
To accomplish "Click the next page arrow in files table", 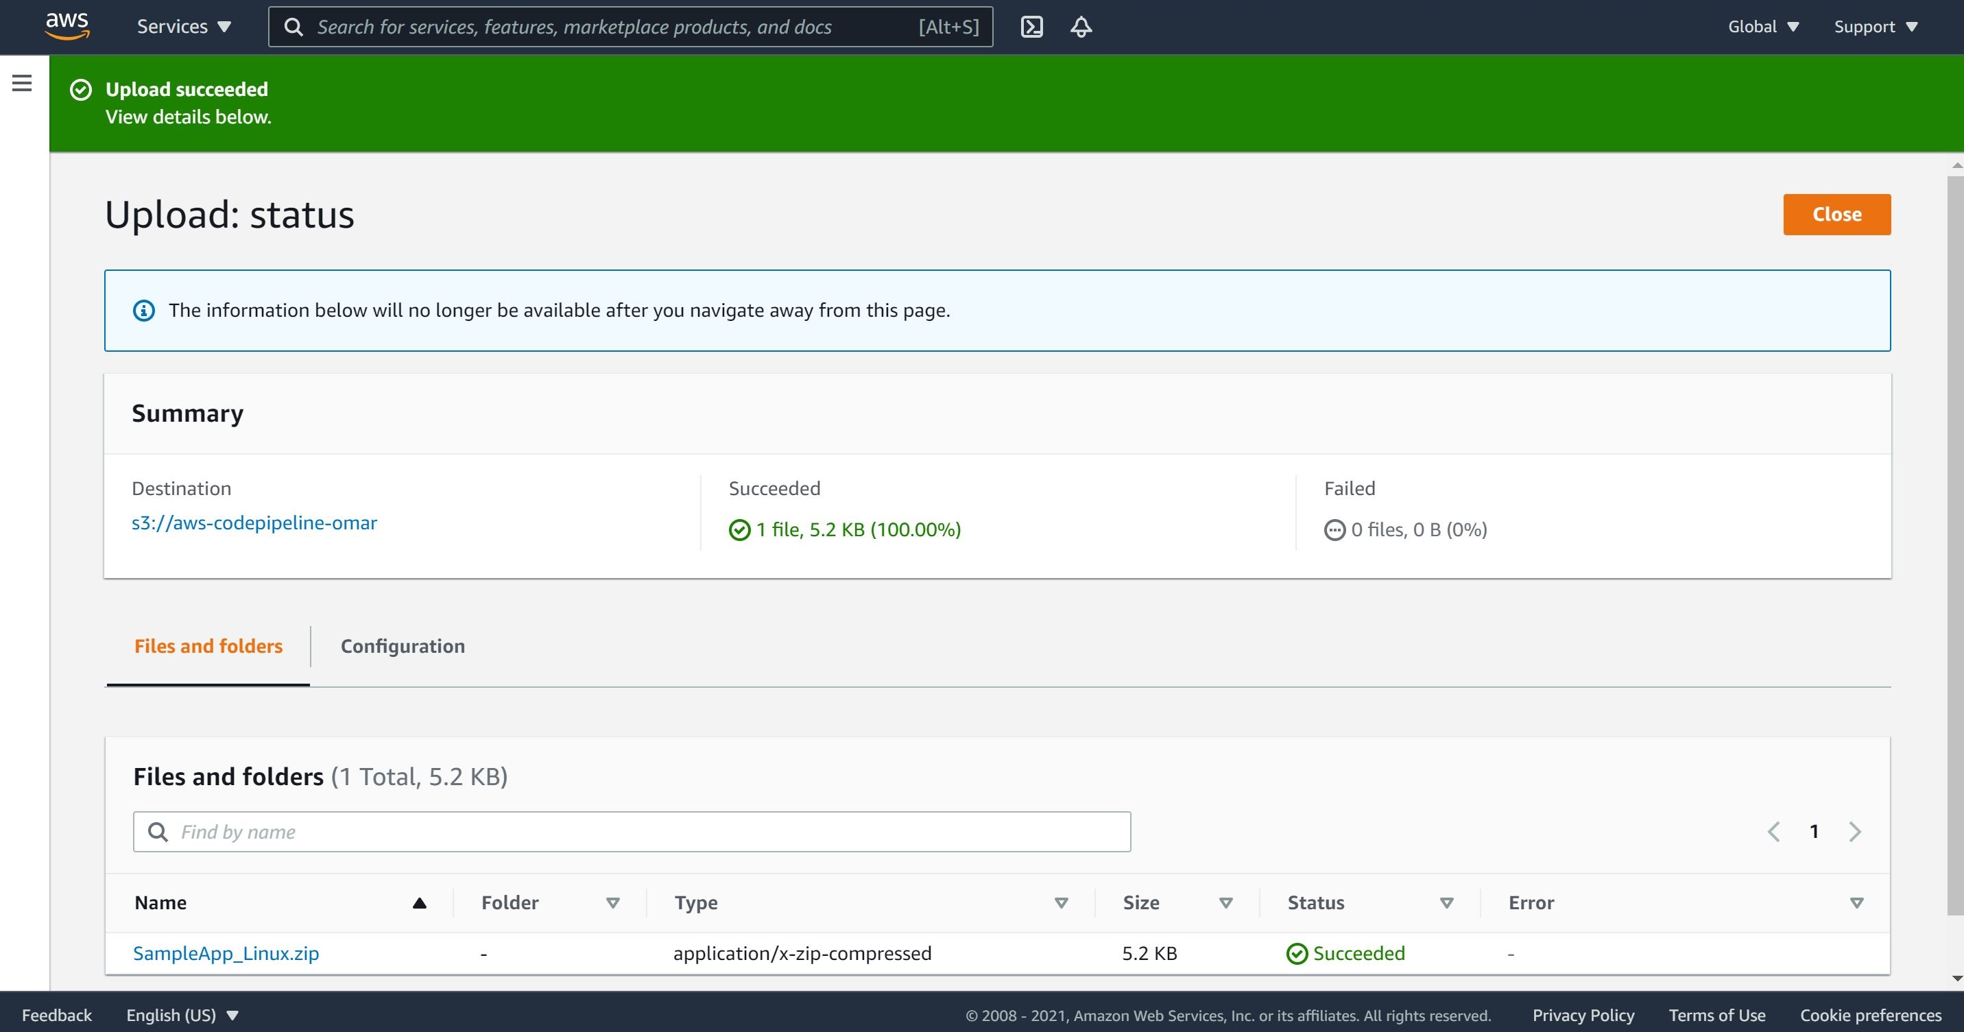I will coord(1855,831).
